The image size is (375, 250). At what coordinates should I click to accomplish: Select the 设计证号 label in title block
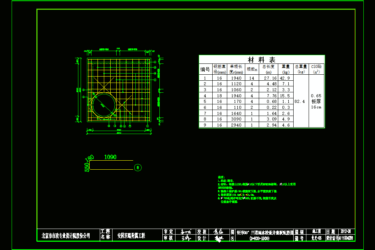[332, 238]
